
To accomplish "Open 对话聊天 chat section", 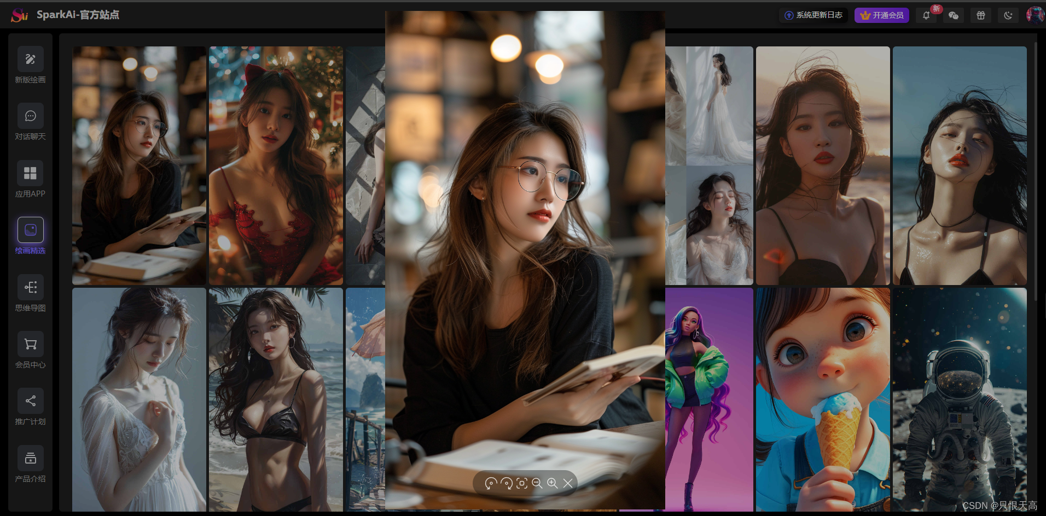I will tap(30, 122).
